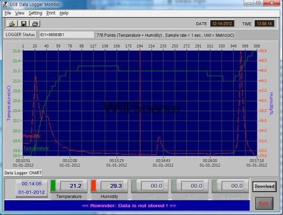The height and width of the screenshot is (215, 283).
Task: Open the Setting menu
Action: pos(35,13)
